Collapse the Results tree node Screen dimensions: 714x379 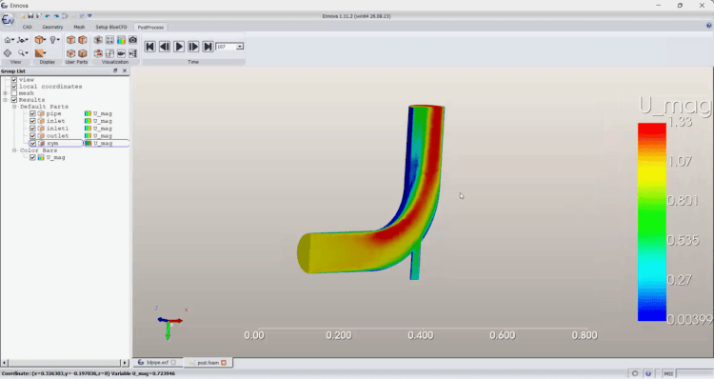click(x=5, y=100)
